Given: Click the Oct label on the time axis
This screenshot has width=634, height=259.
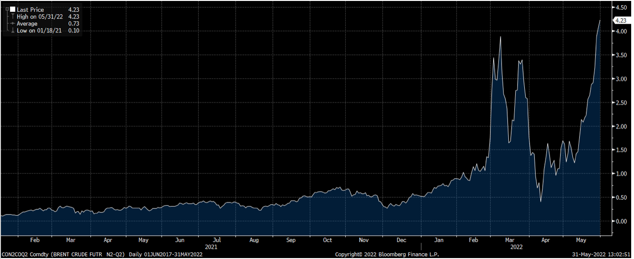Looking at the screenshot, I should 327,240.
